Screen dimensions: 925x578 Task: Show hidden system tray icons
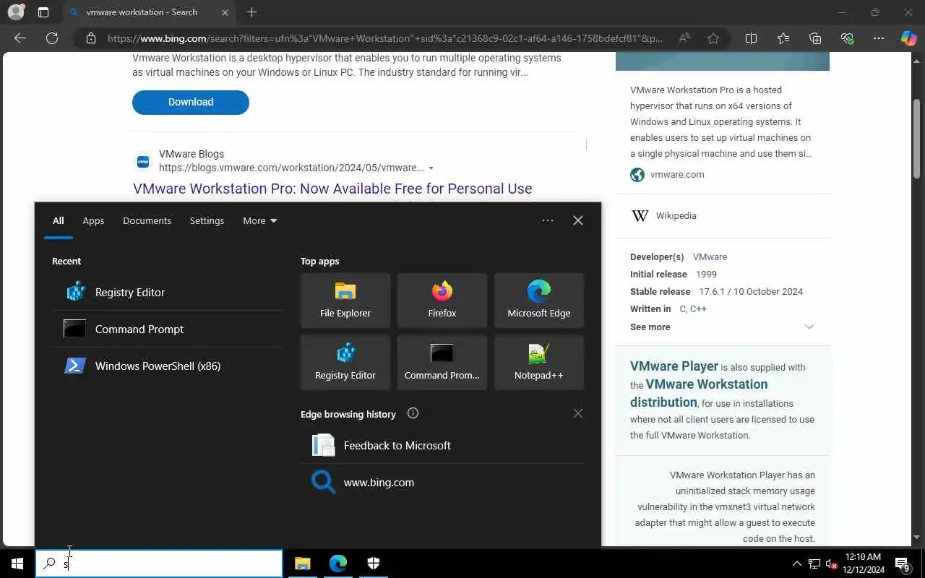797,564
